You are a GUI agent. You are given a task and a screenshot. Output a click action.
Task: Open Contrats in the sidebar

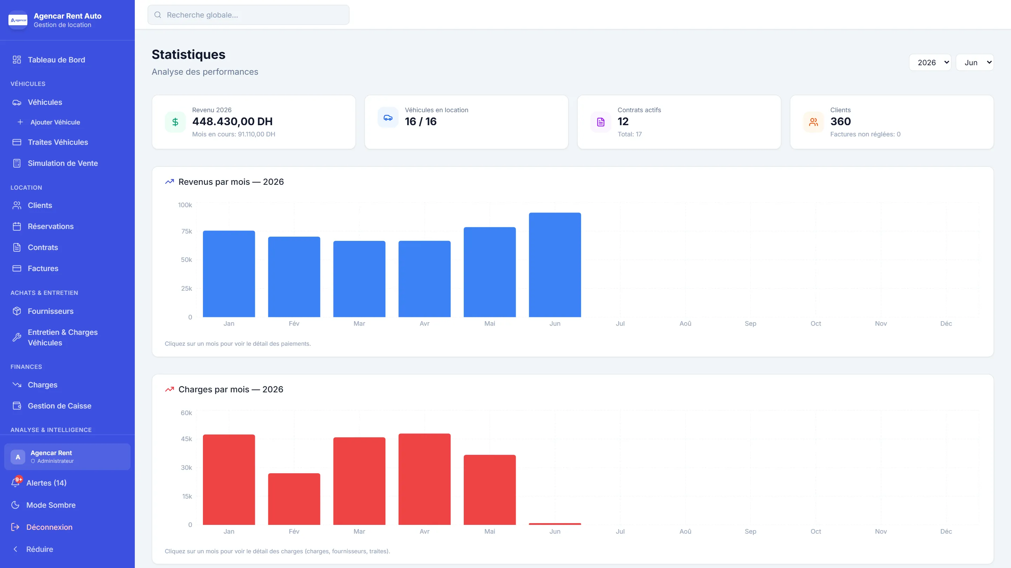click(x=67, y=247)
